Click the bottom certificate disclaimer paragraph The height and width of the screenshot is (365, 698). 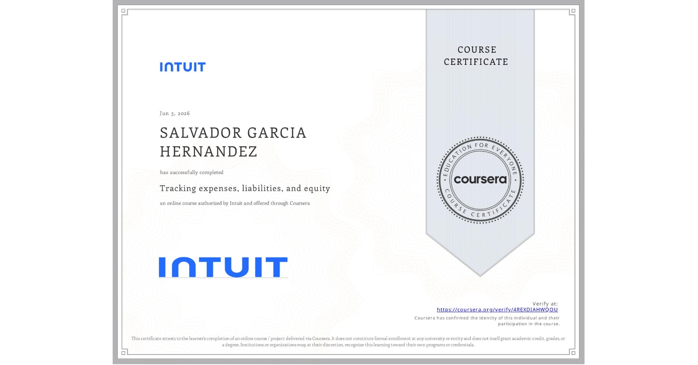coord(348,341)
